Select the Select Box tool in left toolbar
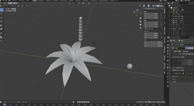194x106 pixels. pos(2,10)
